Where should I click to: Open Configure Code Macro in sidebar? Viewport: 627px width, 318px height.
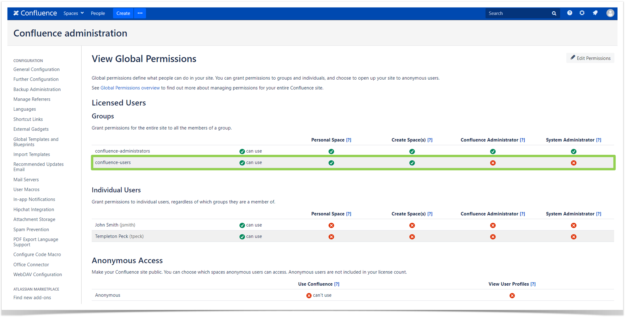point(37,254)
